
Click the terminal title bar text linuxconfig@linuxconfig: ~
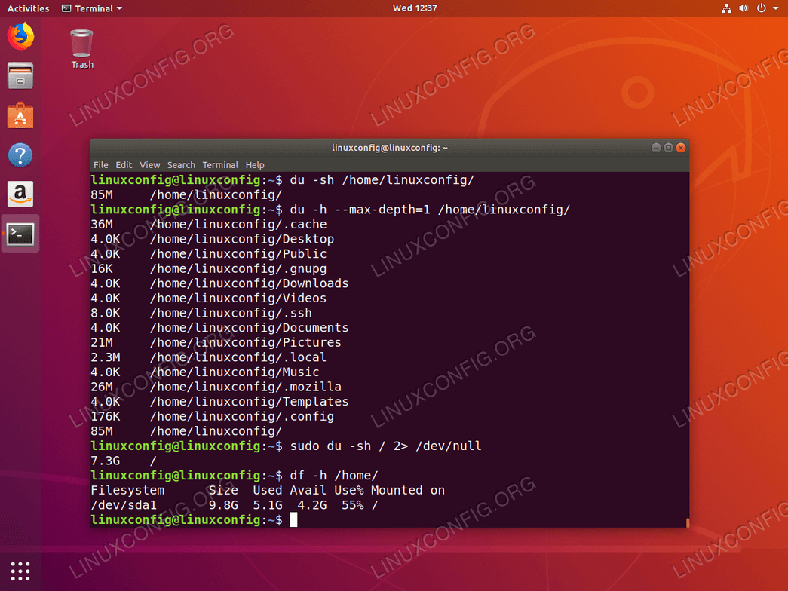click(x=390, y=148)
